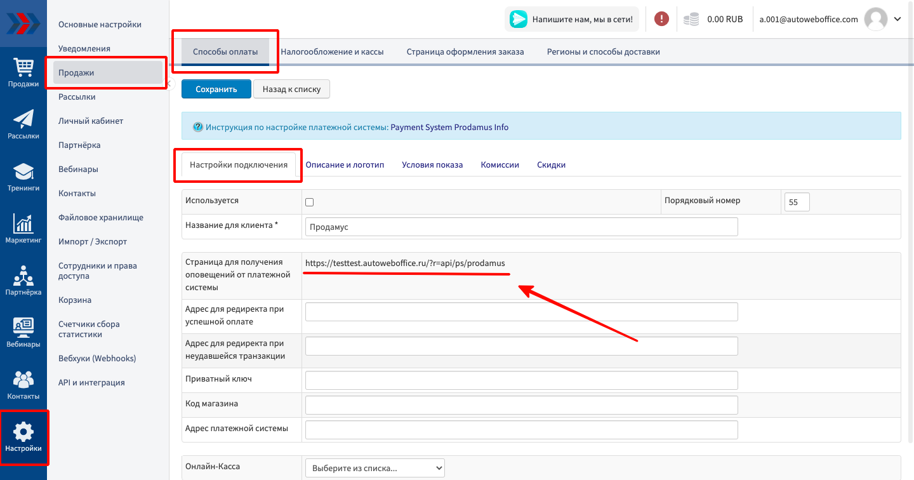Collapse the settings submenu panel chevron
The height and width of the screenshot is (480, 914).
click(x=169, y=83)
